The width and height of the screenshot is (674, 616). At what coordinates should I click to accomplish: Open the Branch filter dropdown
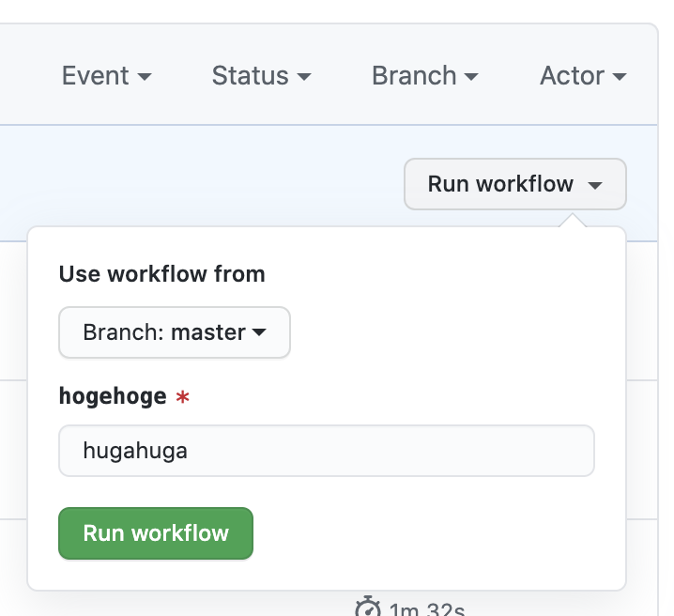(424, 76)
